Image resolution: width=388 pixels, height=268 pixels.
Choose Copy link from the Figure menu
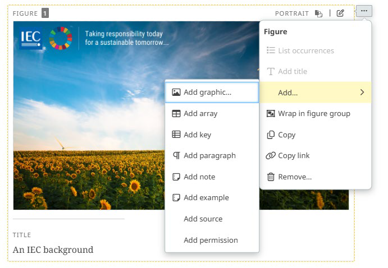pyautogui.click(x=316, y=156)
